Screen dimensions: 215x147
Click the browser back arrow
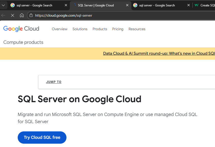click(4, 15)
